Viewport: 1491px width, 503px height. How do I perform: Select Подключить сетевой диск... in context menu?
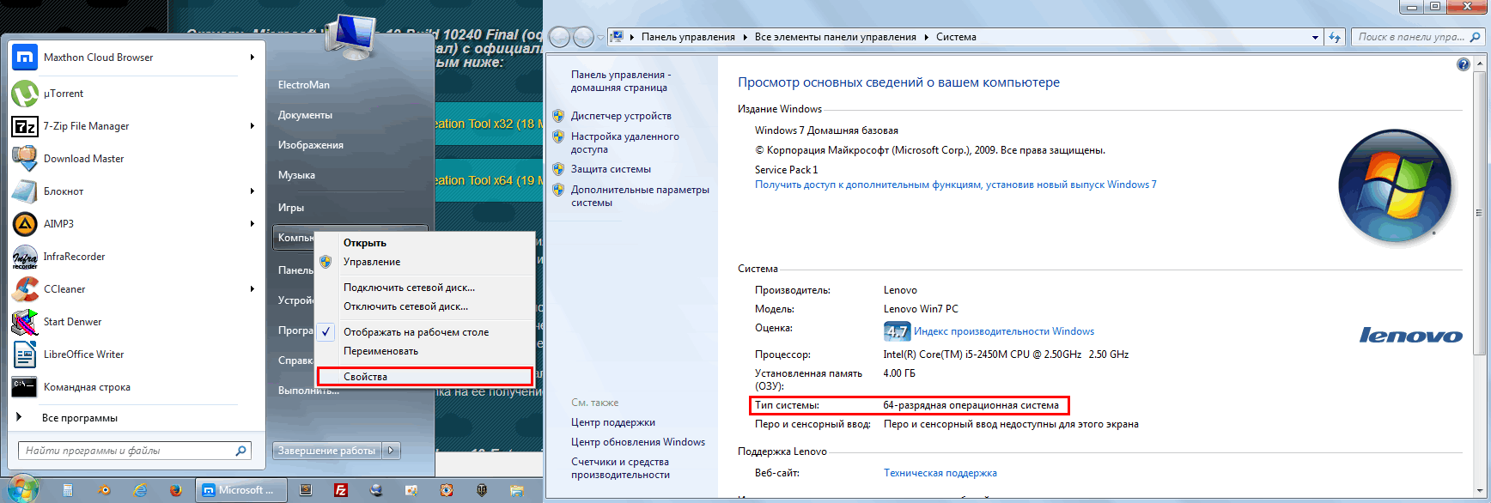(425, 288)
